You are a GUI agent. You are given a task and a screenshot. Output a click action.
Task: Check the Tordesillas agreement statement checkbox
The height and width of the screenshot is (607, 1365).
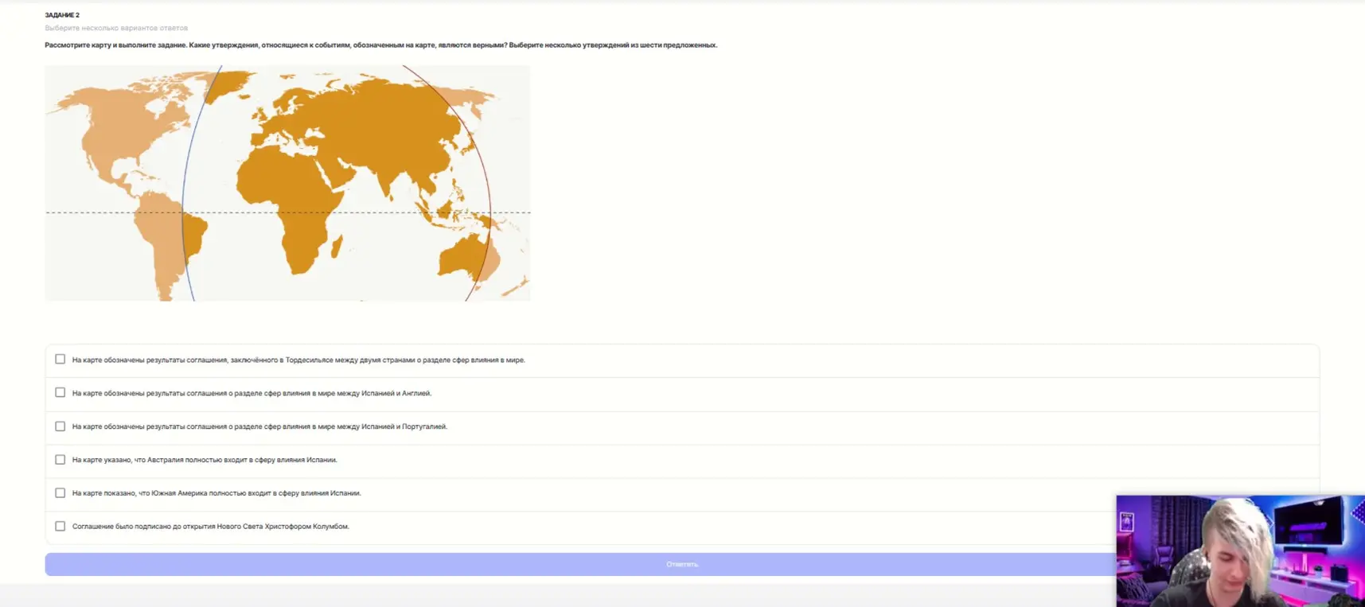point(60,360)
